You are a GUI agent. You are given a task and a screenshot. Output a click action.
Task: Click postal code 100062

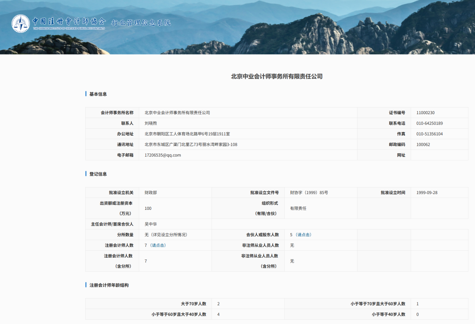(x=423, y=144)
